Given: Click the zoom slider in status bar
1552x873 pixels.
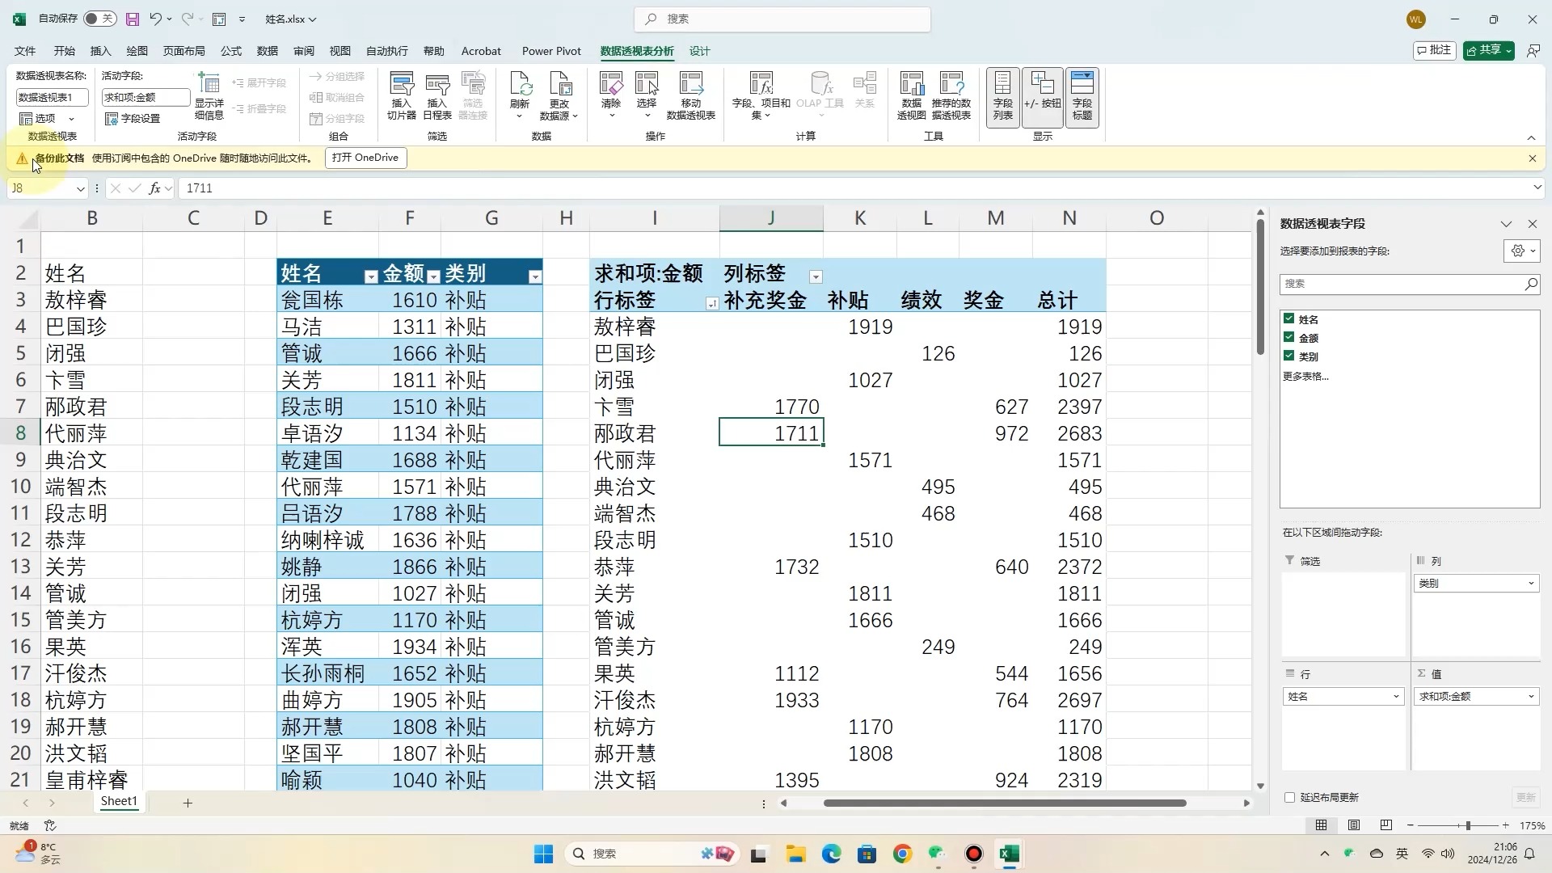Looking at the screenshot, I should [x=1467, y=825].
